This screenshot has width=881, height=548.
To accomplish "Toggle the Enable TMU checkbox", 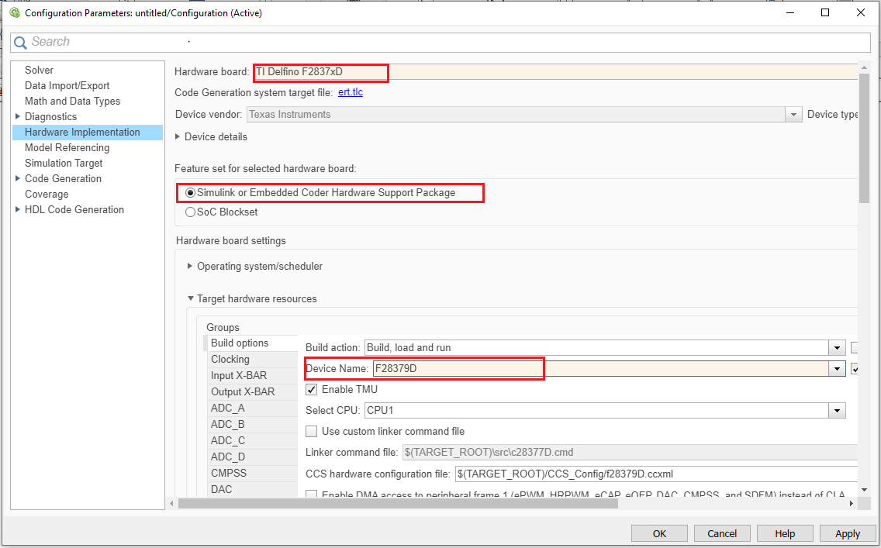I will [x=311, y=390].
